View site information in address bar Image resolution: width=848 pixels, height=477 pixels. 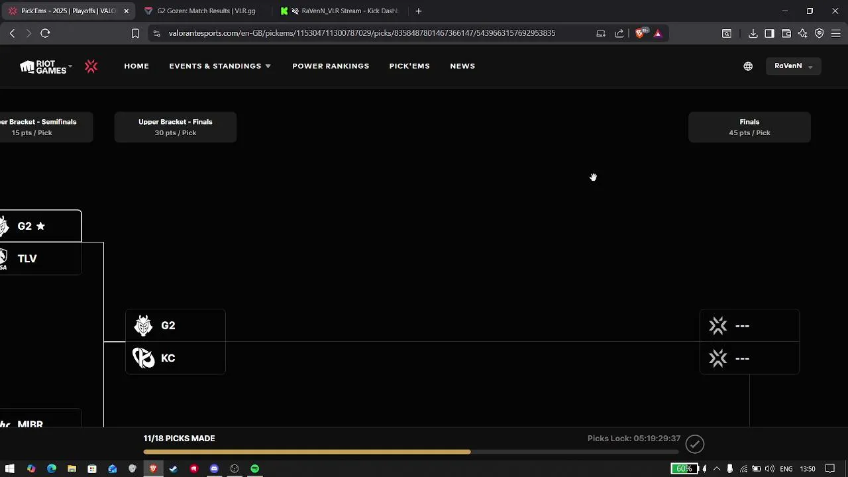click(156, 33)
